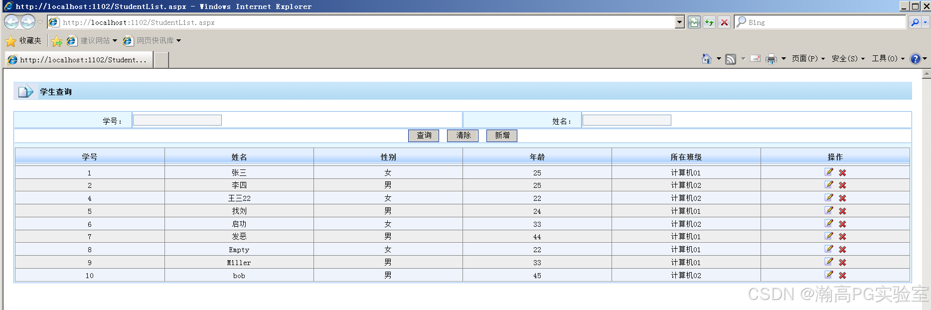Edit the record for student Miller
Viewport: 931px width, 310px height.
pos(829,262)
